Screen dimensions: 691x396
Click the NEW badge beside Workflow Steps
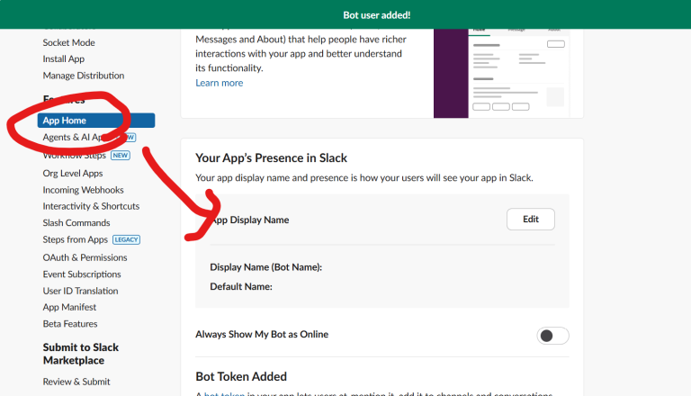[x=121, y=155]
